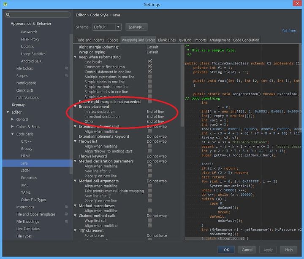
Task: Open the JavaDoc tab
Action: (185, 40)
